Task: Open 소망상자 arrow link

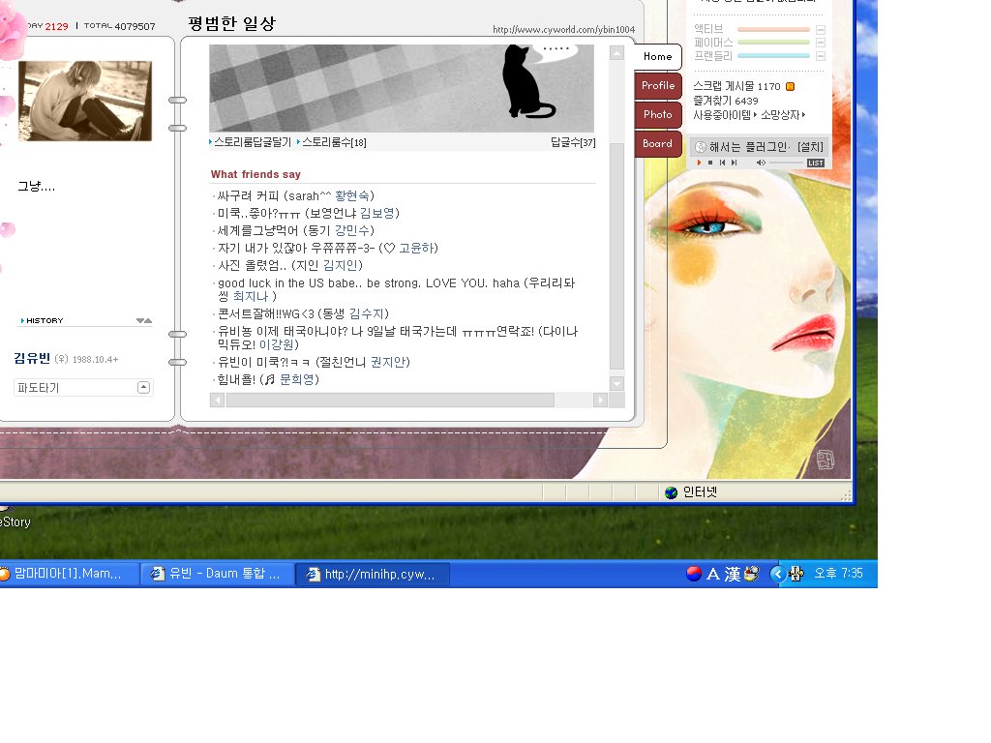Action: pyautogui.click(x=783, y=115)
